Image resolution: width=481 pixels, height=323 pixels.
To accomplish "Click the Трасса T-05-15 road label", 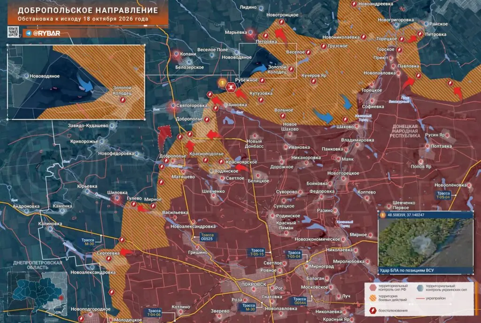I will (x=257, y=252).
